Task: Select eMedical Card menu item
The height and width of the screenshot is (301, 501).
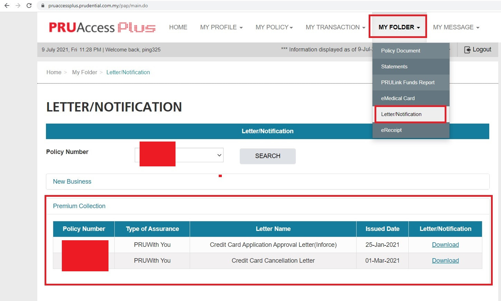Action: [x=398, y=98]
